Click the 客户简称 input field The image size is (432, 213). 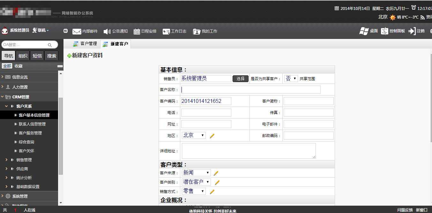pos(309,101)
